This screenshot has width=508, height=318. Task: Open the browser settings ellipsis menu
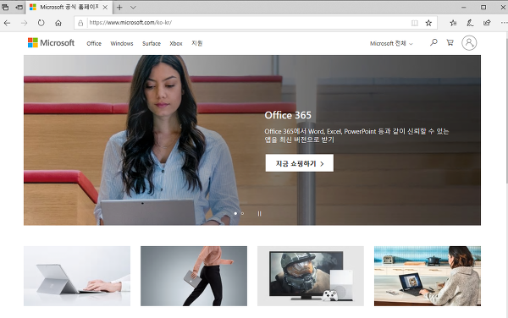click(504, 23)
